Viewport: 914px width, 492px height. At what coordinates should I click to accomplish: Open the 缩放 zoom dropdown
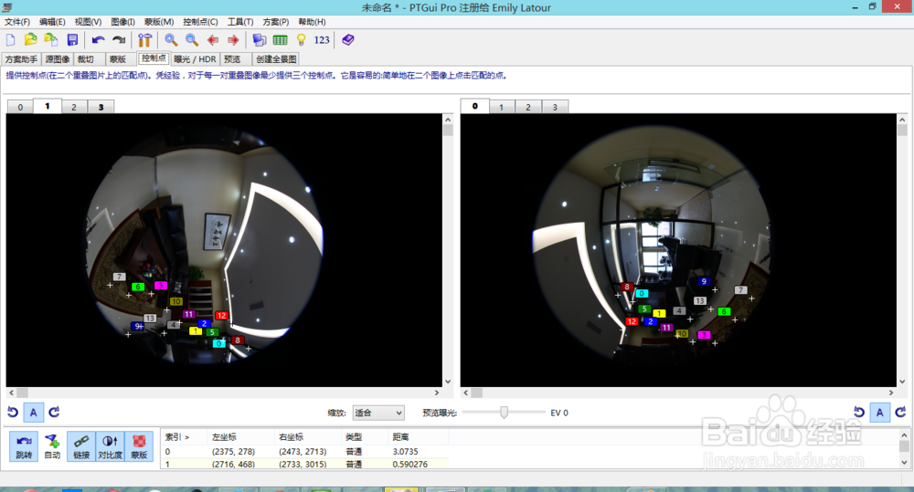click(378, 413)
